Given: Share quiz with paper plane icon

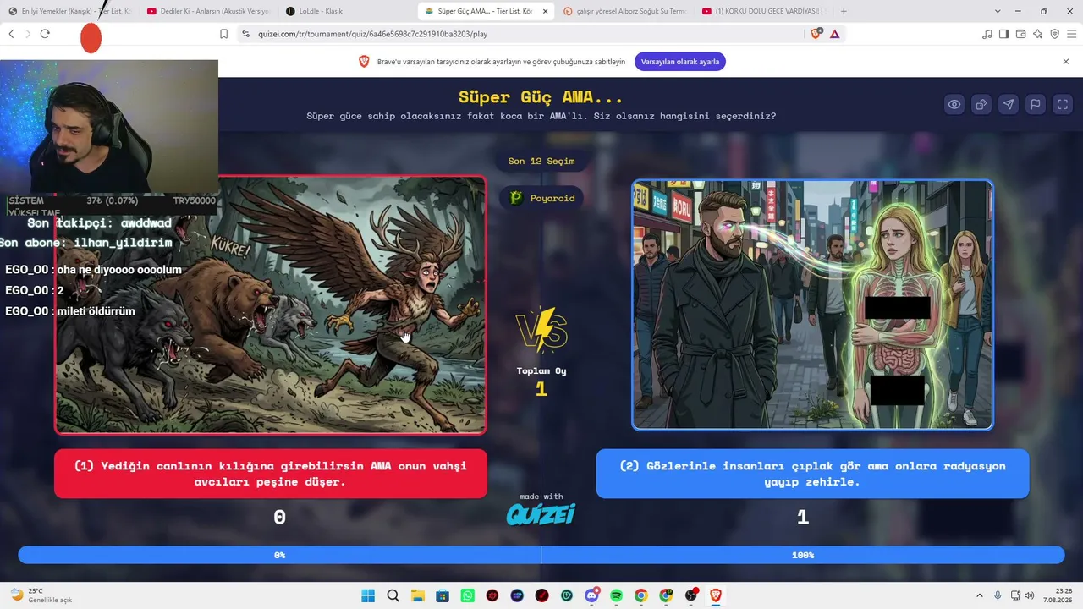Looking at the screenshot, I should point(1009,104).
